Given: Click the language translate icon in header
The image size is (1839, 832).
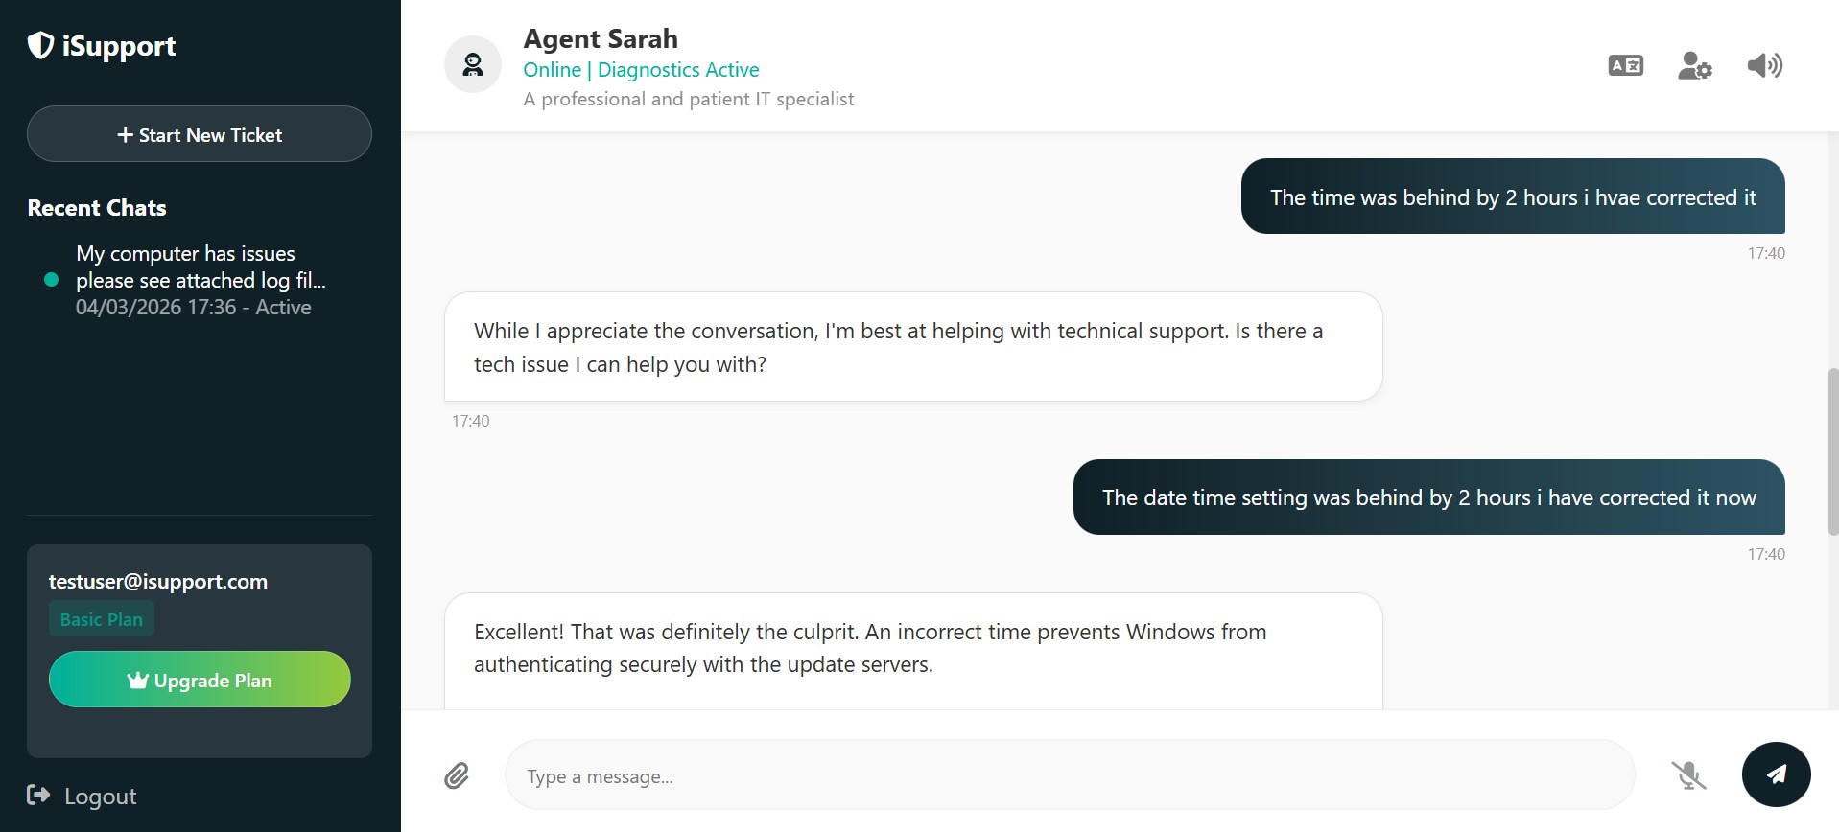Looking at the screenshot, I should coord(1625,65).
